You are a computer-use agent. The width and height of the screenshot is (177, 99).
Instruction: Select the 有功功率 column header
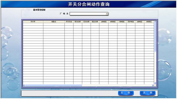78,22
